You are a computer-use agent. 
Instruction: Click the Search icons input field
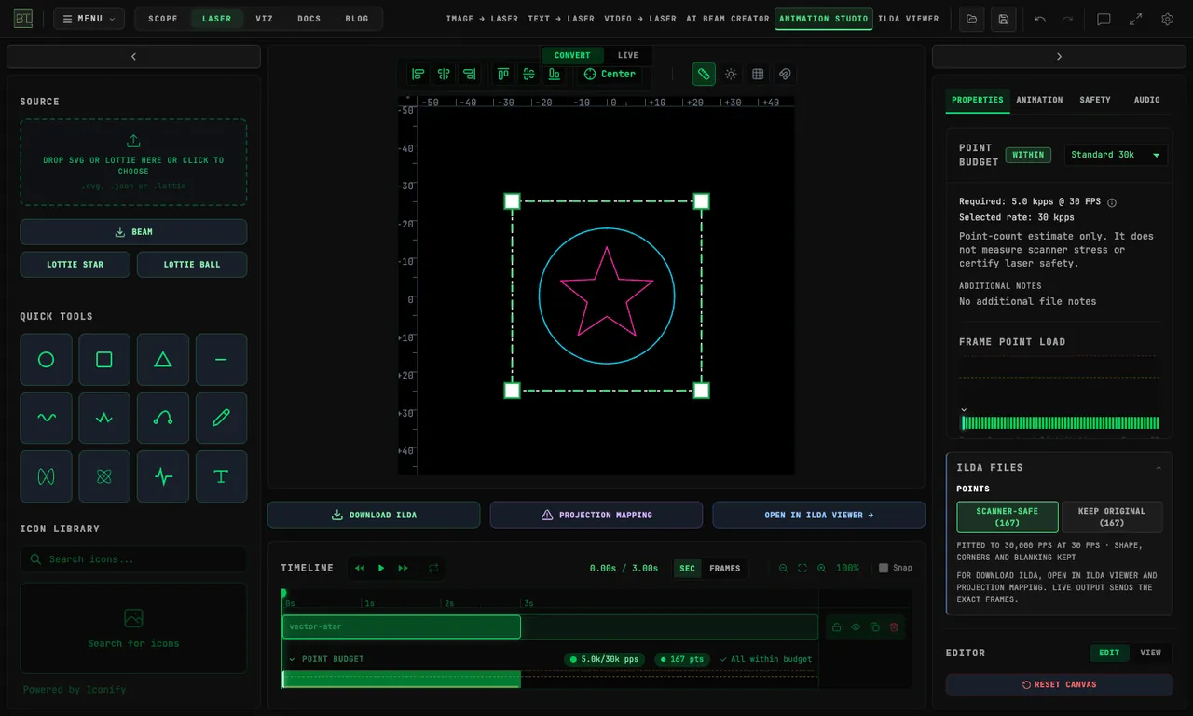(133, 558)
